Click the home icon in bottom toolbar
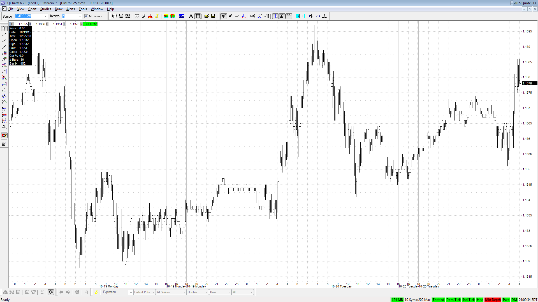The width and height of the screenshot is (538, 302). (x=77, y=292)
